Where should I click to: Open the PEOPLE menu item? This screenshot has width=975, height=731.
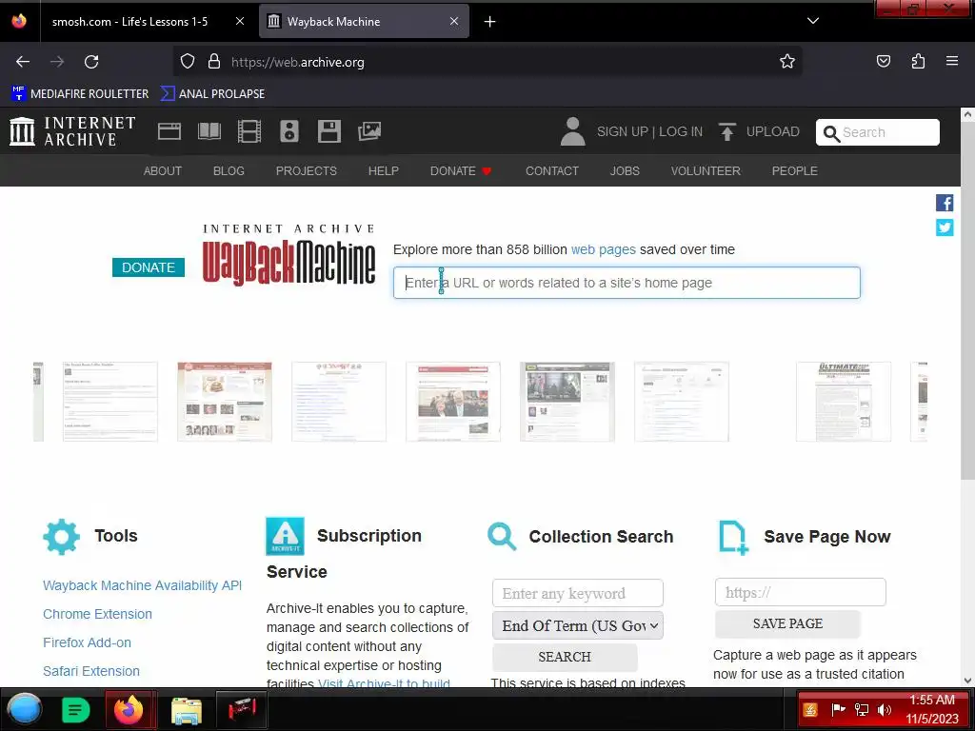click(795, 171)
